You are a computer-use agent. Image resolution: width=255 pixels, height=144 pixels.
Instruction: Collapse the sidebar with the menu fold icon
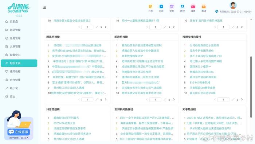coord(44,7)
